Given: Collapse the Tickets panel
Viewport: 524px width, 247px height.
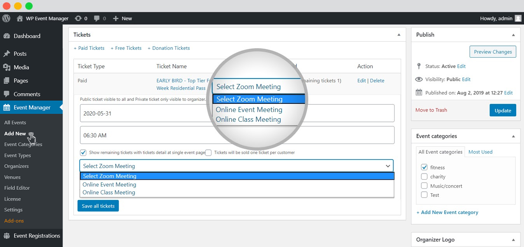Looking at the screenshot, I should point(398,35).
